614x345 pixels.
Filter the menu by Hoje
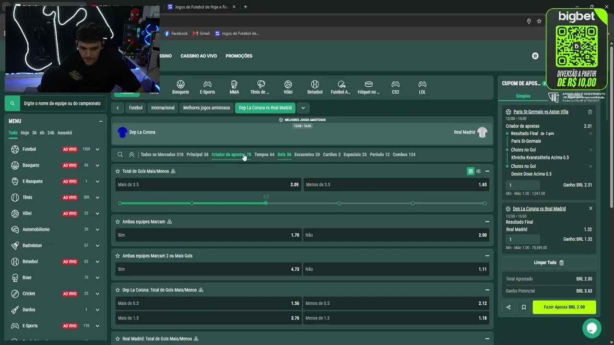tap(24, 133)
